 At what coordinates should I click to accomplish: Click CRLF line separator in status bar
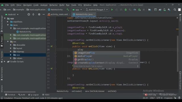pos(152,98)
